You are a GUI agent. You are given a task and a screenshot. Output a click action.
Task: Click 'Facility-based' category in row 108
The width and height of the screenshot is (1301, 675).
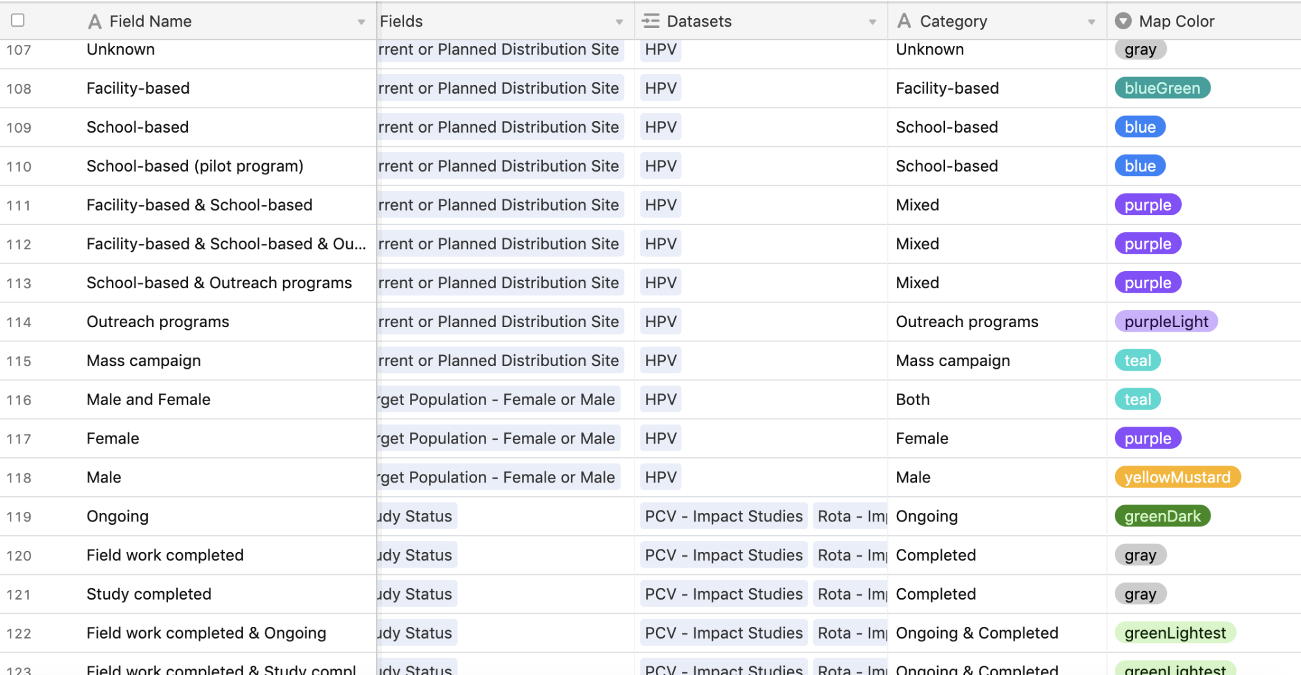[x=947, y=88]
